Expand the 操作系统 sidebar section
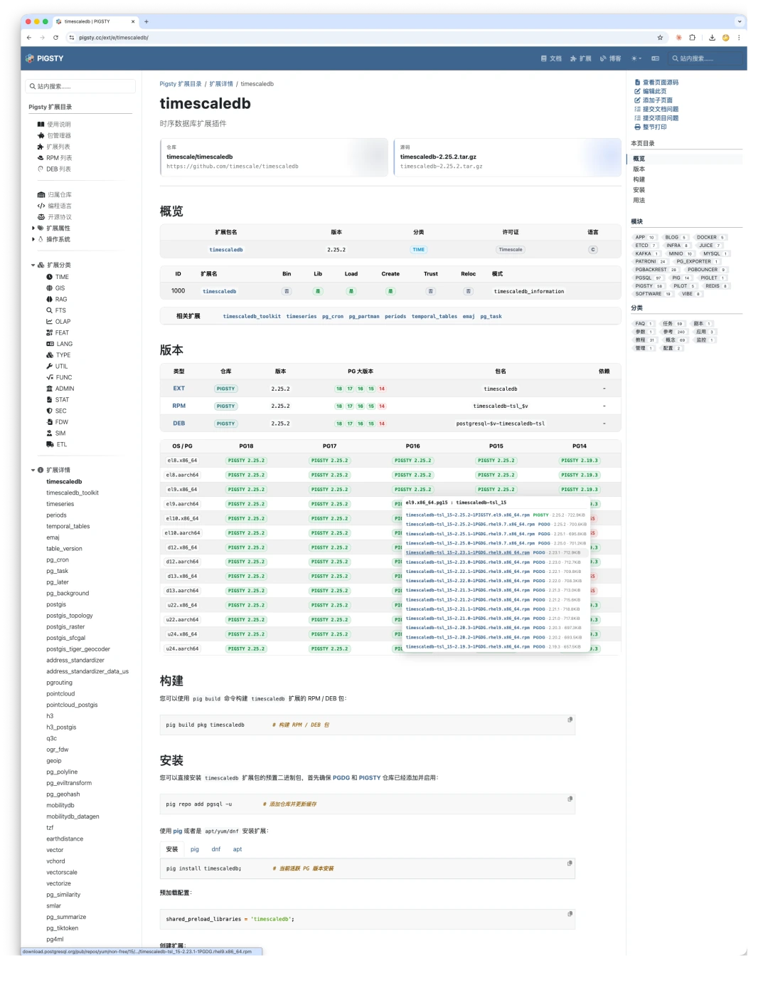This screenshot has height=983, width=768. (x=33, y=239)
